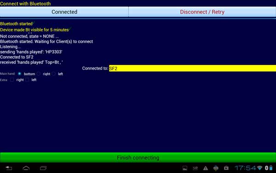
Task: Open the recent apps icon
Action: pyautogui.click(x=43, y=168)
